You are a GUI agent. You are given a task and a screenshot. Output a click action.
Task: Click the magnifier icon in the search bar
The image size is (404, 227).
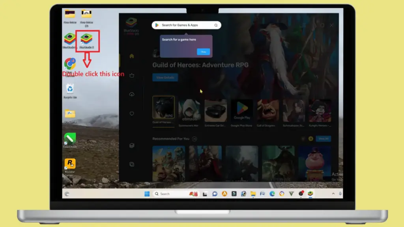click(216, 25)
